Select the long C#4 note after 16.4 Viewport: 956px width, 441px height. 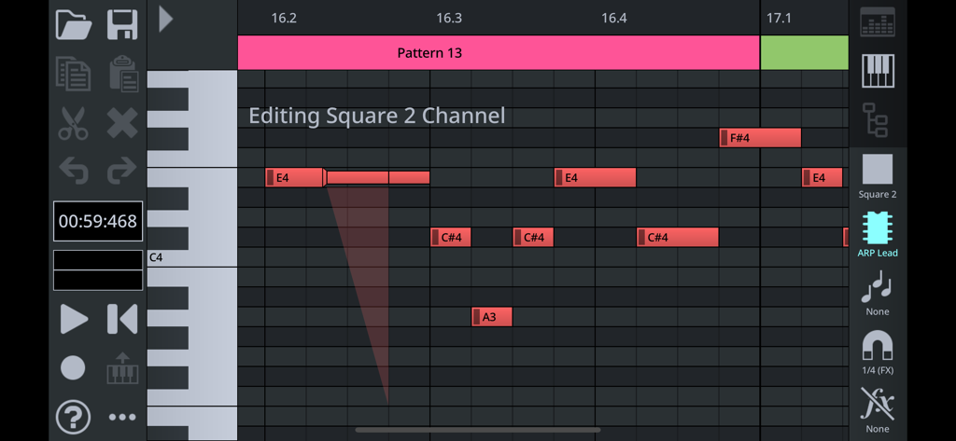tap(678, 237)
